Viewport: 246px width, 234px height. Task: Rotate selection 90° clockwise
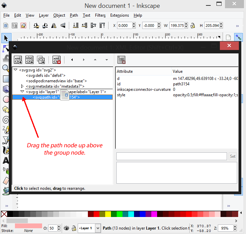click(45, 26)
